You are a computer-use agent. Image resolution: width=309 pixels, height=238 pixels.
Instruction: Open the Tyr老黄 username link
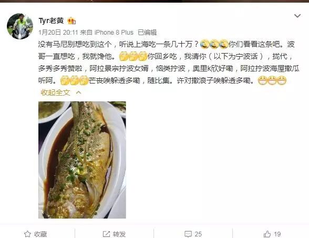coord(51,20)
